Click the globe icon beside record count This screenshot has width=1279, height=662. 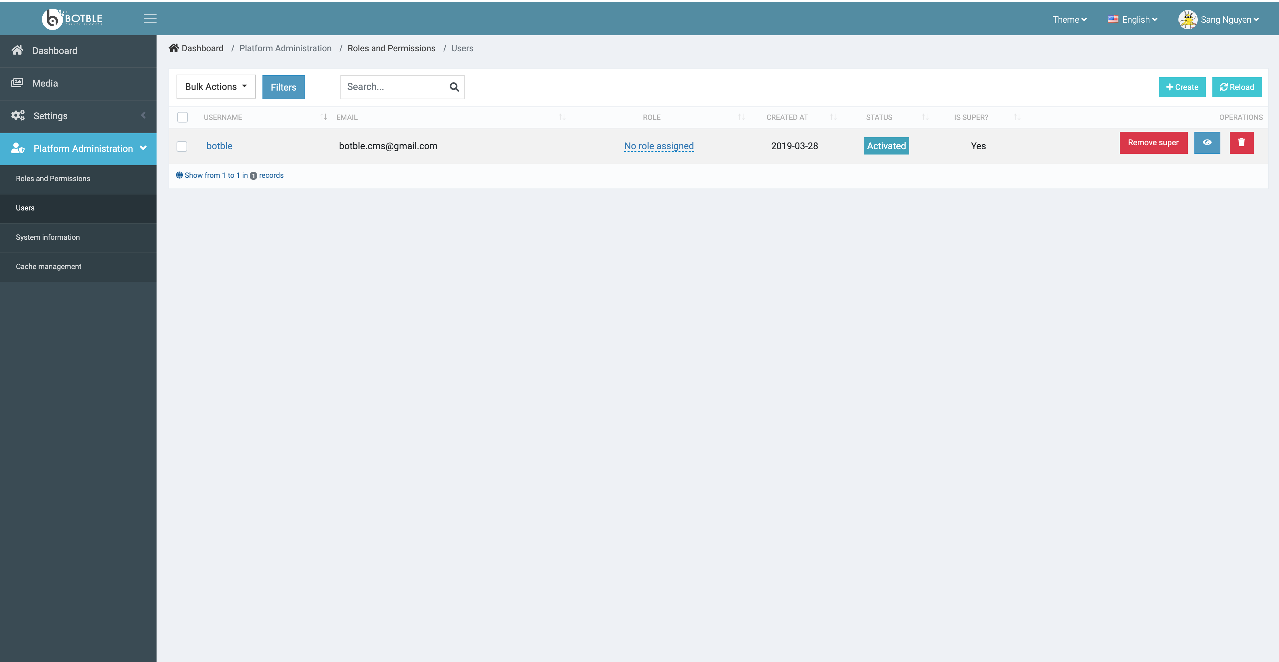point(179,175)
